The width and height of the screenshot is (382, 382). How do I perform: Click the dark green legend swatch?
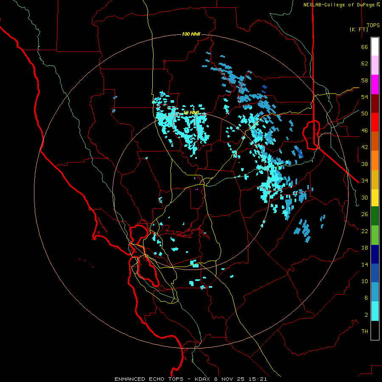375,216
